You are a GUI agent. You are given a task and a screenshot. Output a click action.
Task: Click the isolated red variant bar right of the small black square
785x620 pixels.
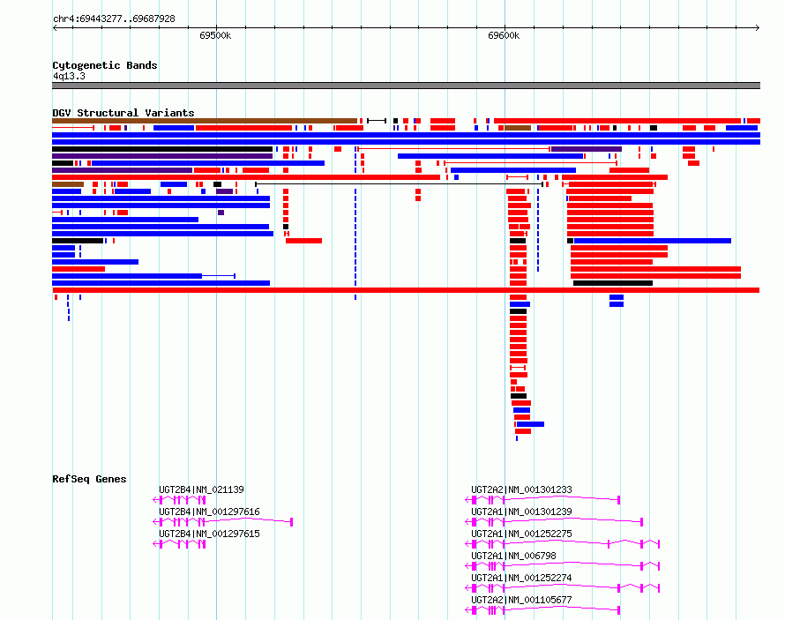click(x=303, y=241)
